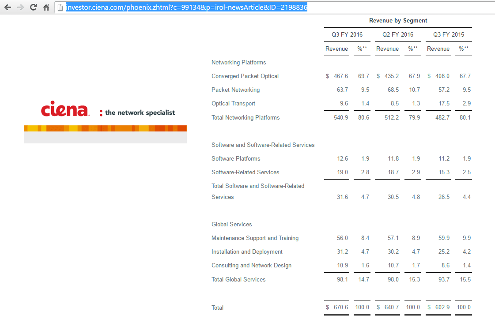Go to the browser Home page

pyautogui.click(x=46, y=8)
